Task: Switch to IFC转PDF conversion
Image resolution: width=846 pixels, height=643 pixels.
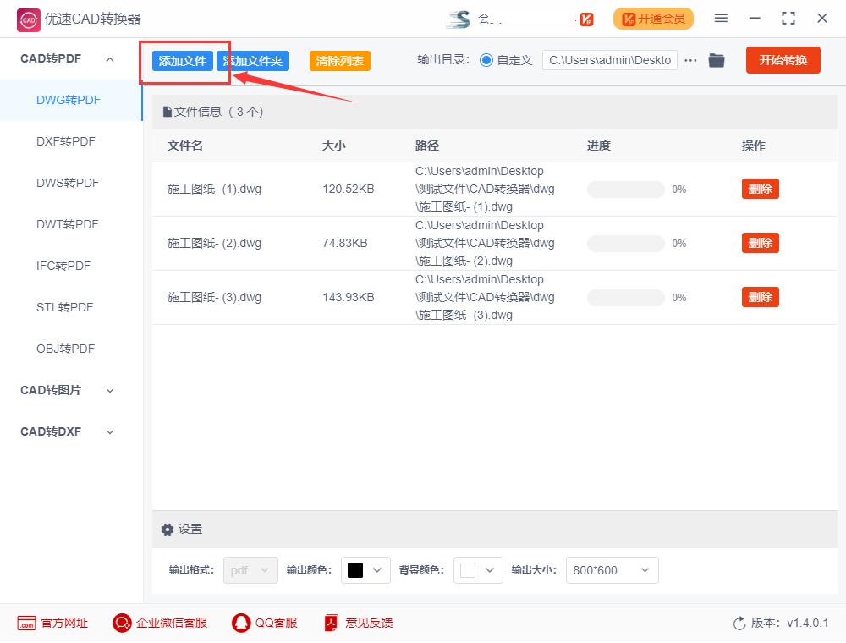Action: [63, 266]
